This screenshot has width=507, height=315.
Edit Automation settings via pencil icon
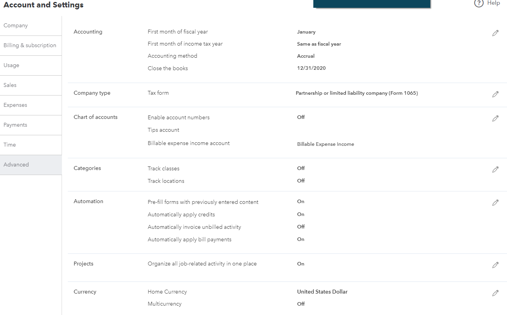495,203
